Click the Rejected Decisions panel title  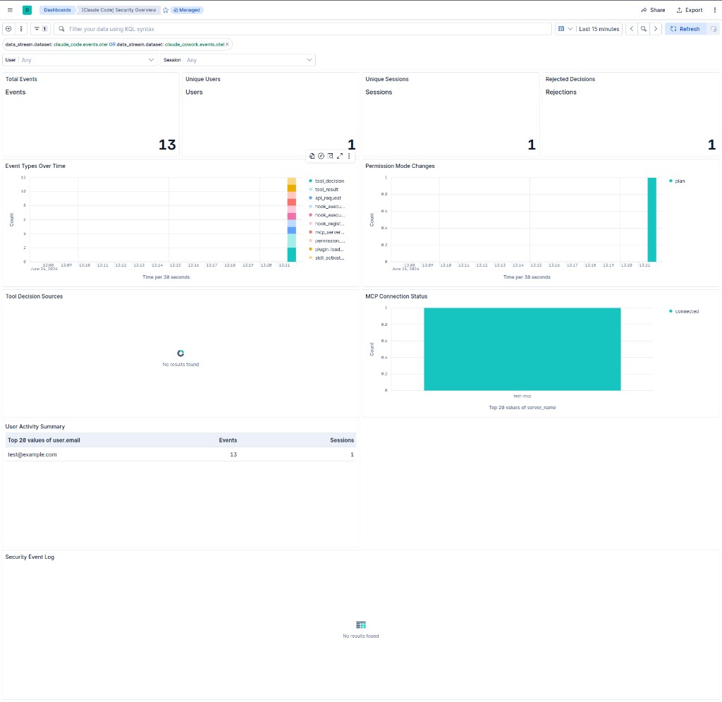click(x=570, y=79)
